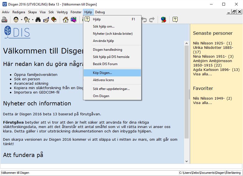The width and height of the screenshot is (243, 176).
Task: Select 'Besök DIS Forum' menu entry
Action: tap(112, 64)
